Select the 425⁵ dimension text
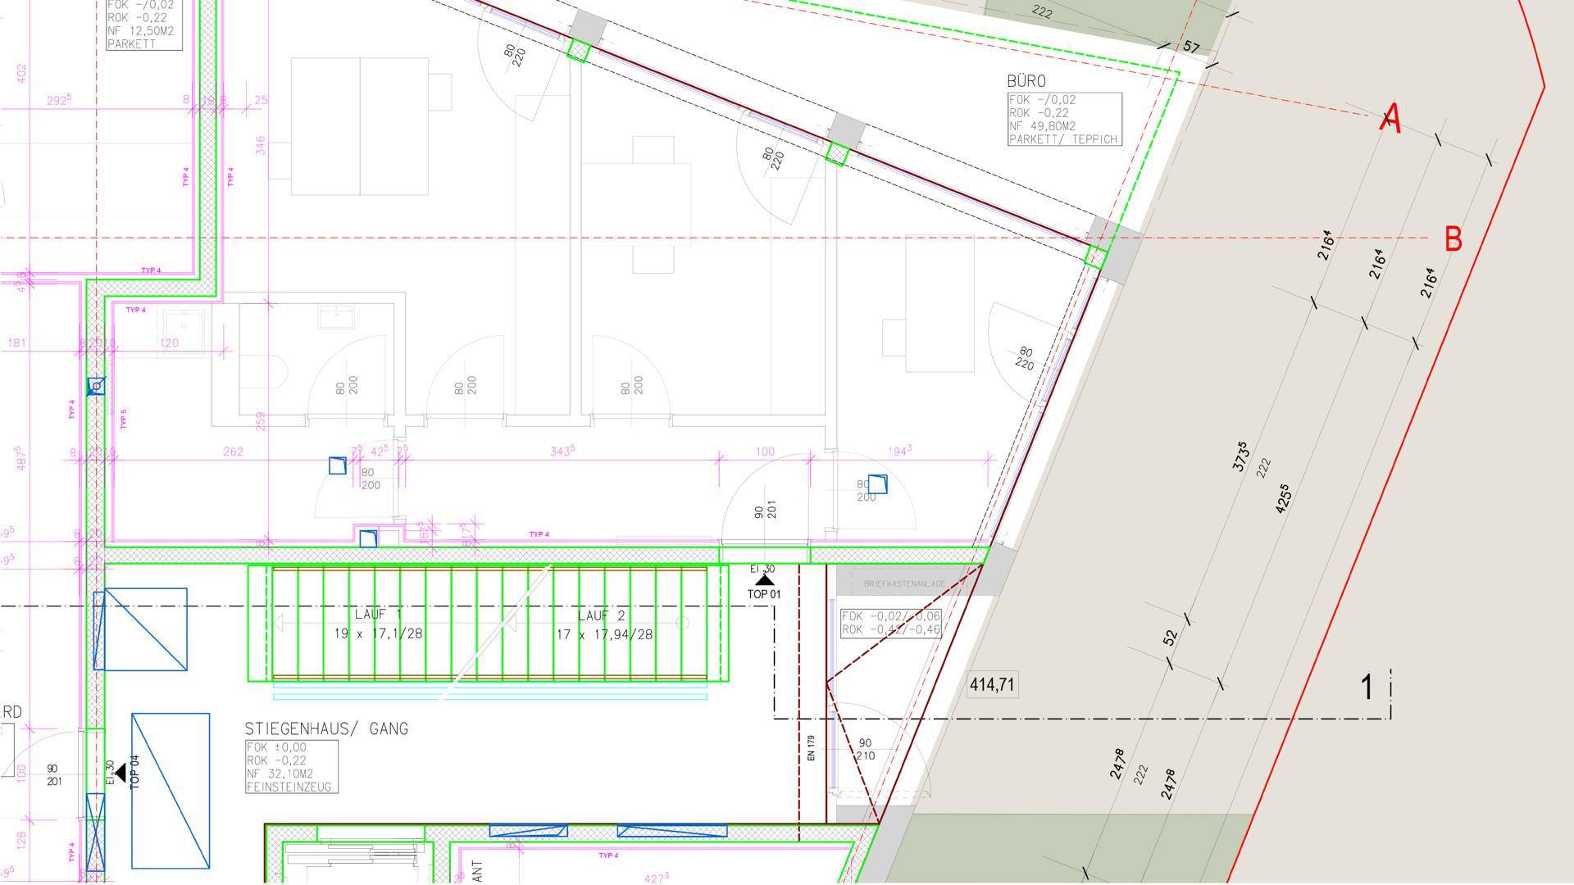Viewport: 1574px width, 885px height. (1284, 498)
